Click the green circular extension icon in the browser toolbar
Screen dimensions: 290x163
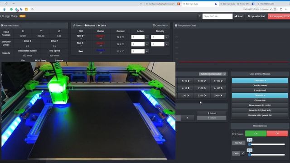(x=11, y=9)
